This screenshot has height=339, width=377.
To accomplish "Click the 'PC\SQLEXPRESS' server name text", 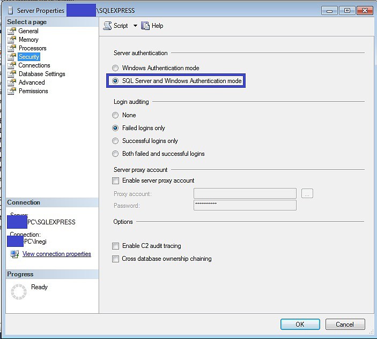I will click(x=51, y=222).
